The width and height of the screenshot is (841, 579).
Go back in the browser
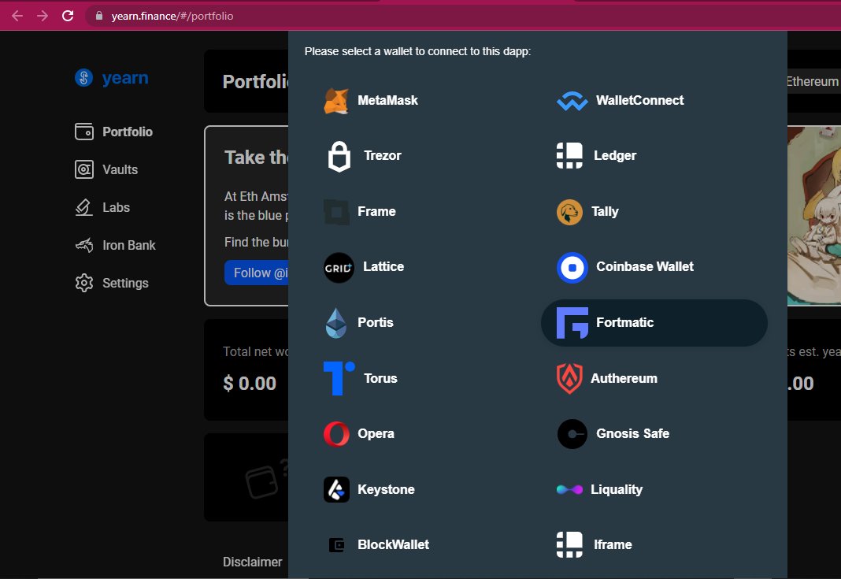(x=17, y=16)
